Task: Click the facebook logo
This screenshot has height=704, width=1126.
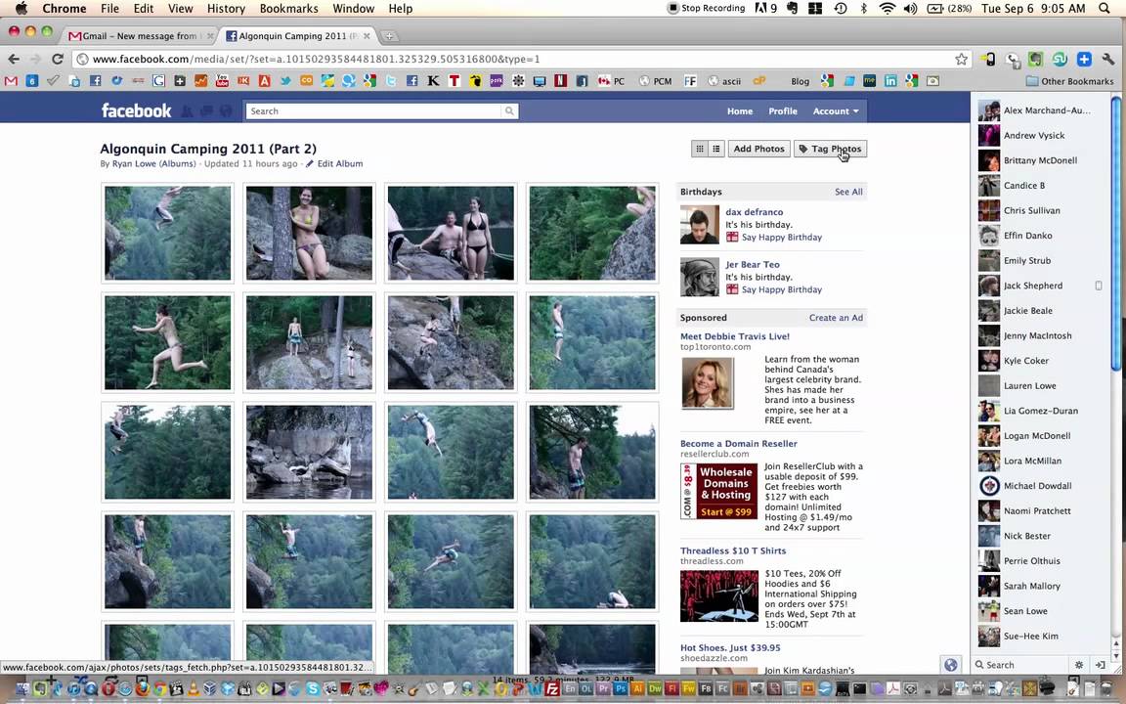Action: point(136,110)
